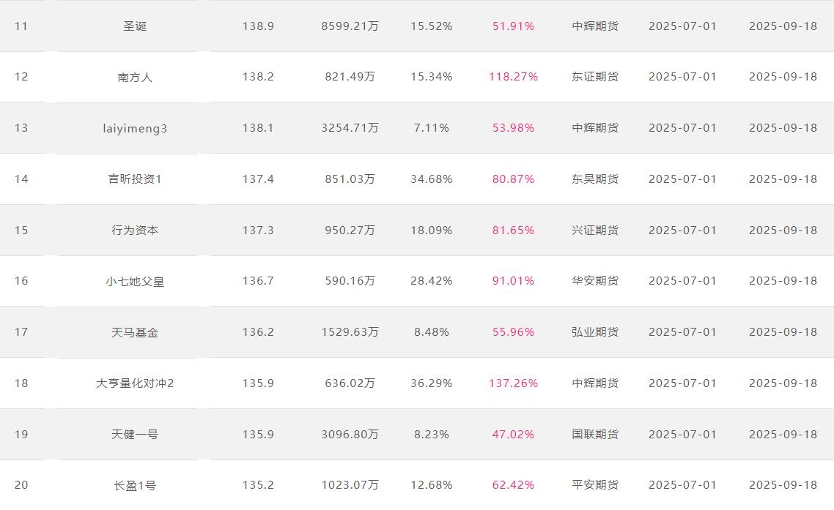The width and height of the screenshot is (834, 510).
Task: Click the 137.26% return value
Action: (x=513, y=383)
